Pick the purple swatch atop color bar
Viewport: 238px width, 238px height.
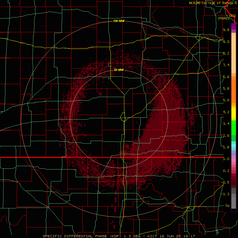tap(234, 27)
